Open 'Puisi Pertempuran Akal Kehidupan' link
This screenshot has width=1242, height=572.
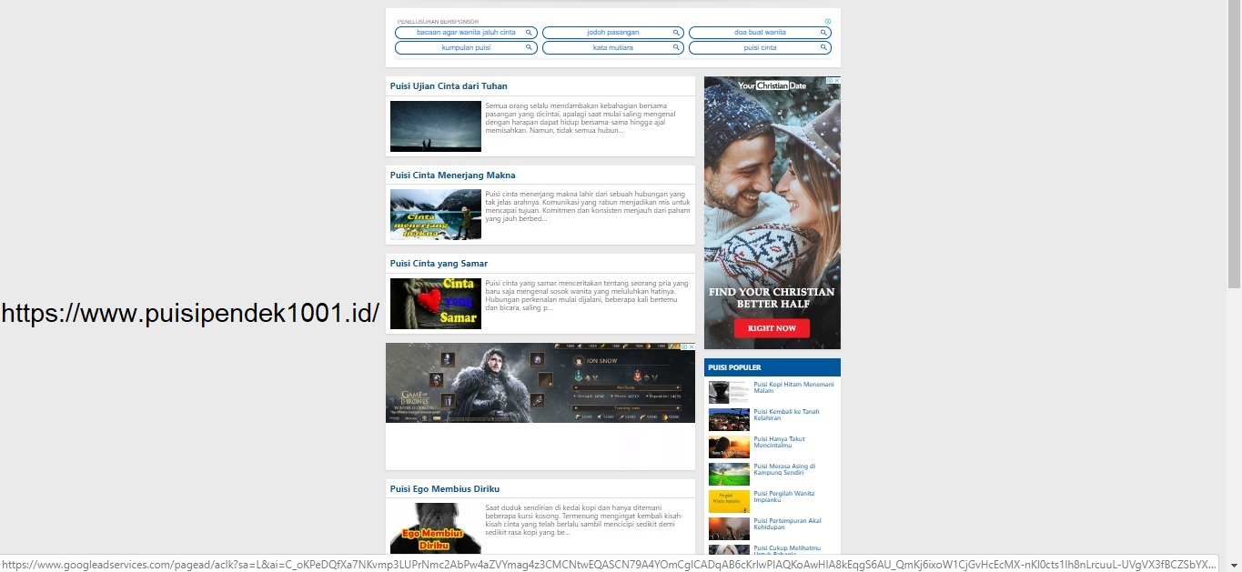click(x=788, y=524)
